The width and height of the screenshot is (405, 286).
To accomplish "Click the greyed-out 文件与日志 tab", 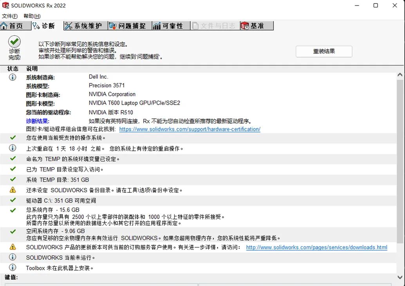I will point(215,26).
